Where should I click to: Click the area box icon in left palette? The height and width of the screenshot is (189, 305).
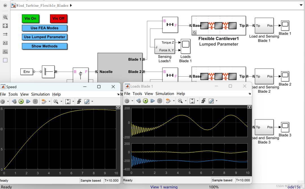[x=5, y=60]
